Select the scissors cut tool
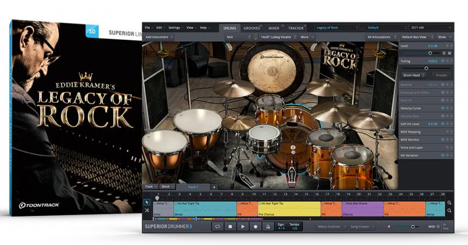 147,210
